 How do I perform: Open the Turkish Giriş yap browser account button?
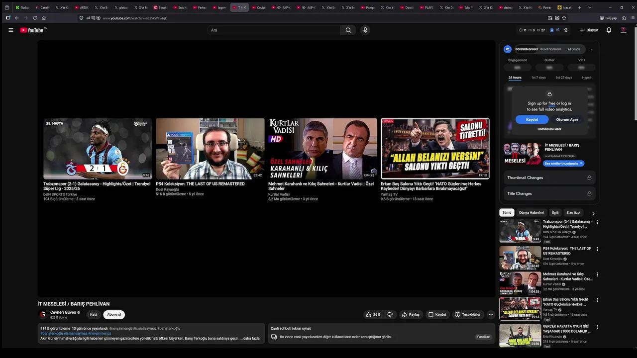[x=608, y=18]
